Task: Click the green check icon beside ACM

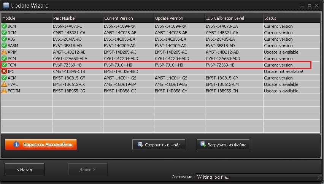Action: pyautogui.click(x=4, y=78)
